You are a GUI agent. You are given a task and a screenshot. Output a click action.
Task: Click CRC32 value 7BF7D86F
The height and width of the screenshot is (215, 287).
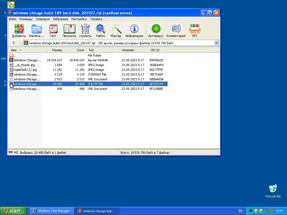click(x=156, y=74)
